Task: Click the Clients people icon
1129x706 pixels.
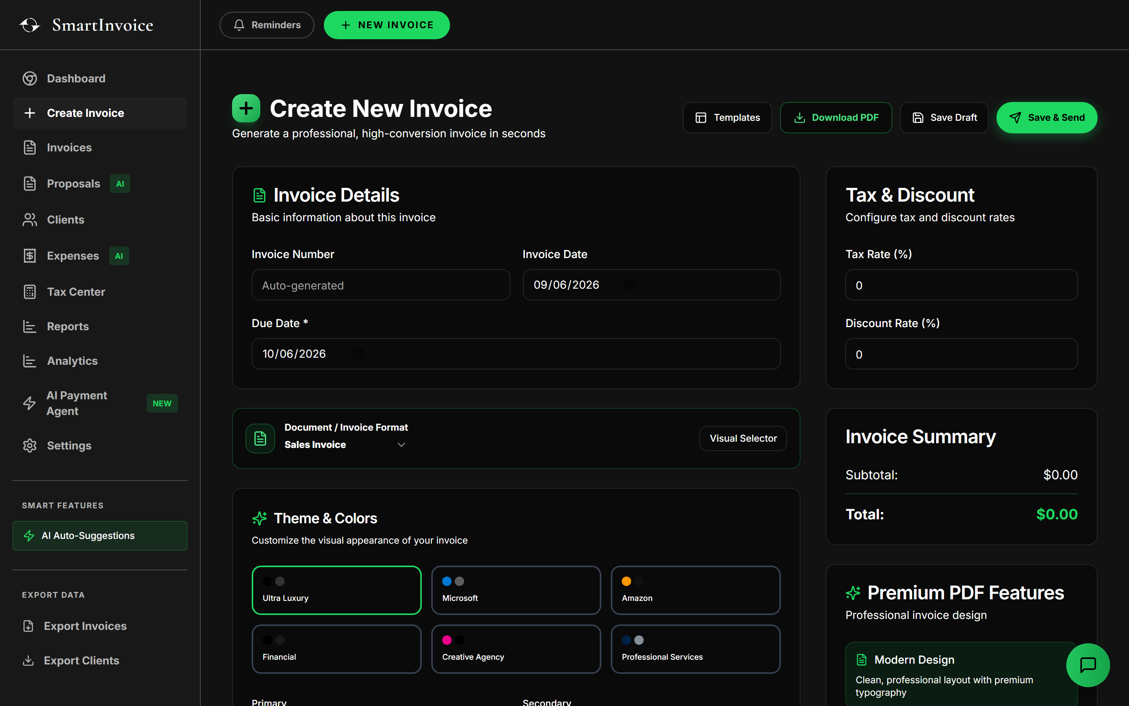Action: tap(30, 220)
